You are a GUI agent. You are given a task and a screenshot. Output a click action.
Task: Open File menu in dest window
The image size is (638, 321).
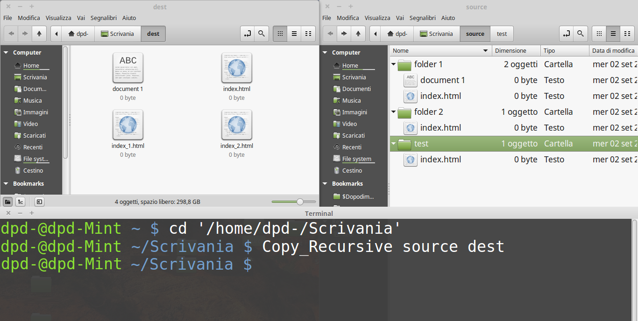(7, 18)
